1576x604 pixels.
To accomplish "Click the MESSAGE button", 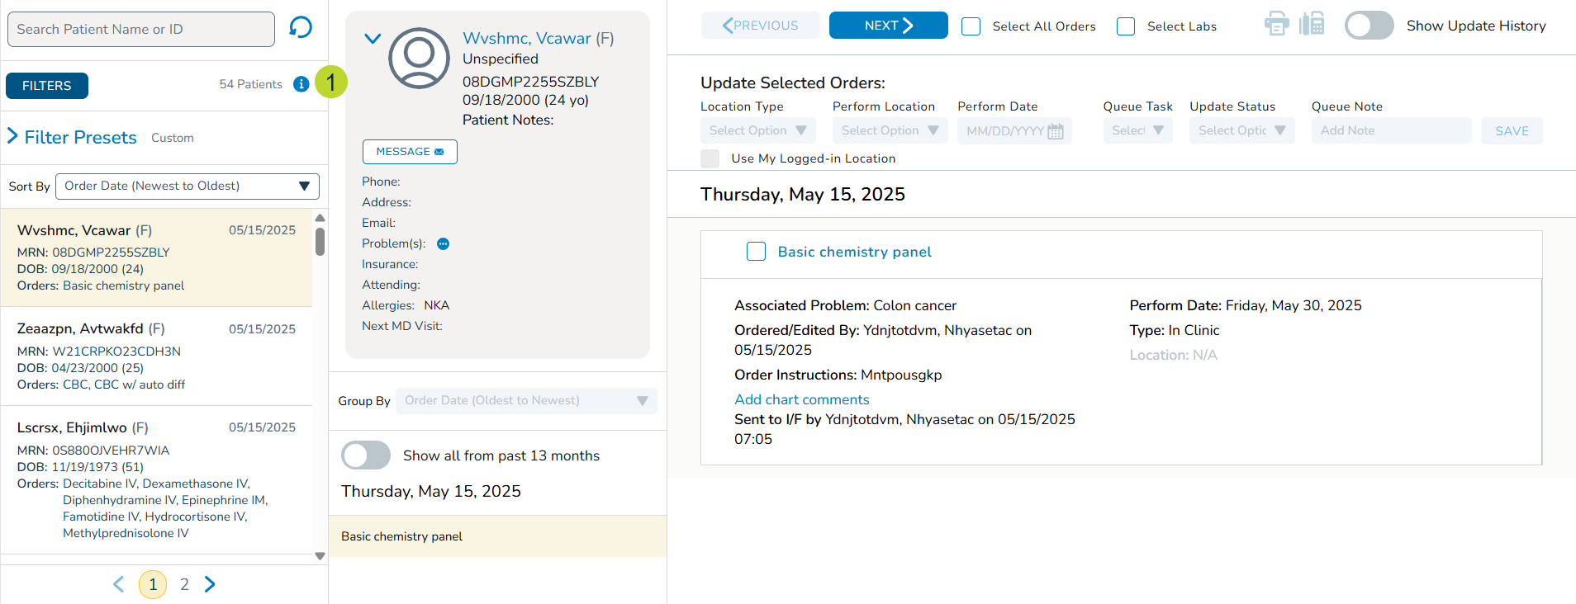I will point(410,152).
